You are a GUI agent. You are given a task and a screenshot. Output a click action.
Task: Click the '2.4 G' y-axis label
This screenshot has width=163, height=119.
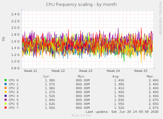15,14
